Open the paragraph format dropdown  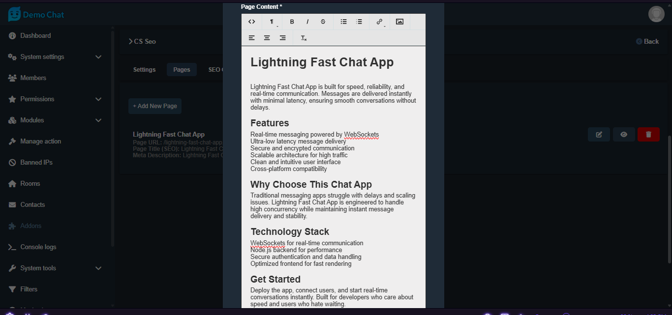272,22
